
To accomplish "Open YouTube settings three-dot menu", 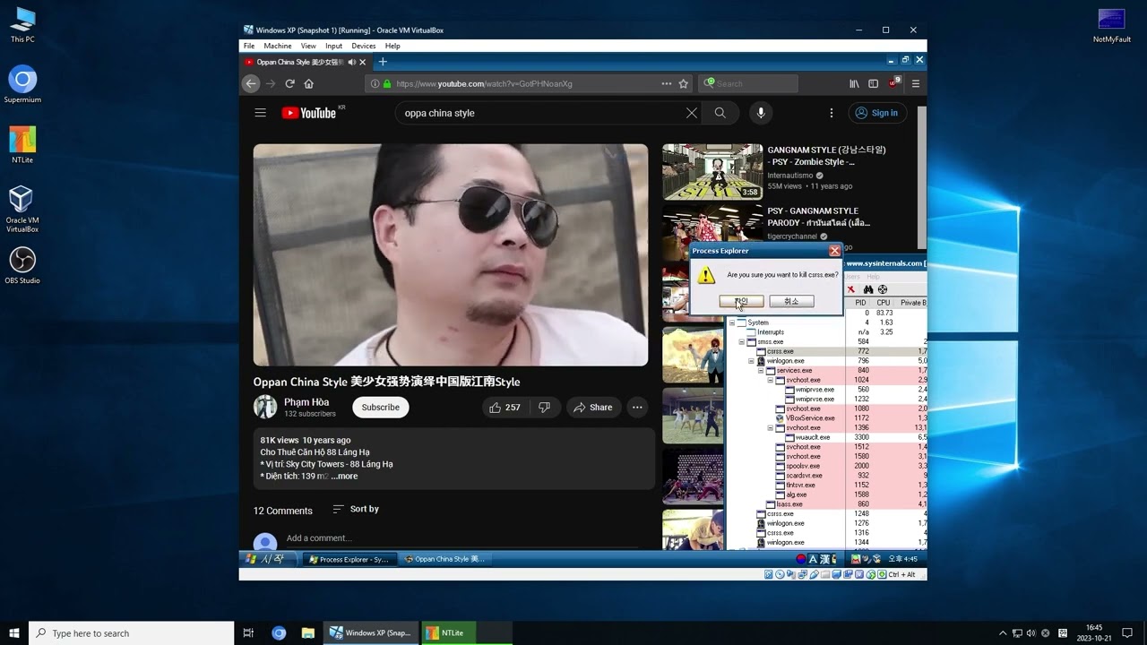I will (x=831, y=113).
